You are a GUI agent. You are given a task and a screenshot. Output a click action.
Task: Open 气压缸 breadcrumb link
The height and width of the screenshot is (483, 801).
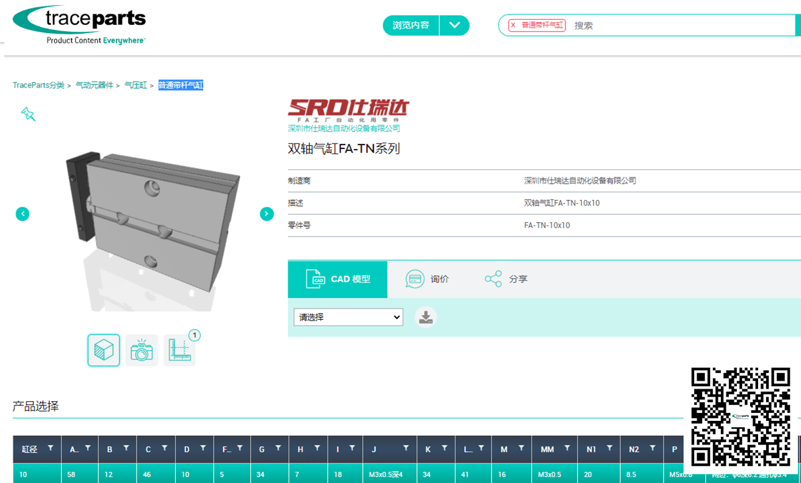point(136,85)
